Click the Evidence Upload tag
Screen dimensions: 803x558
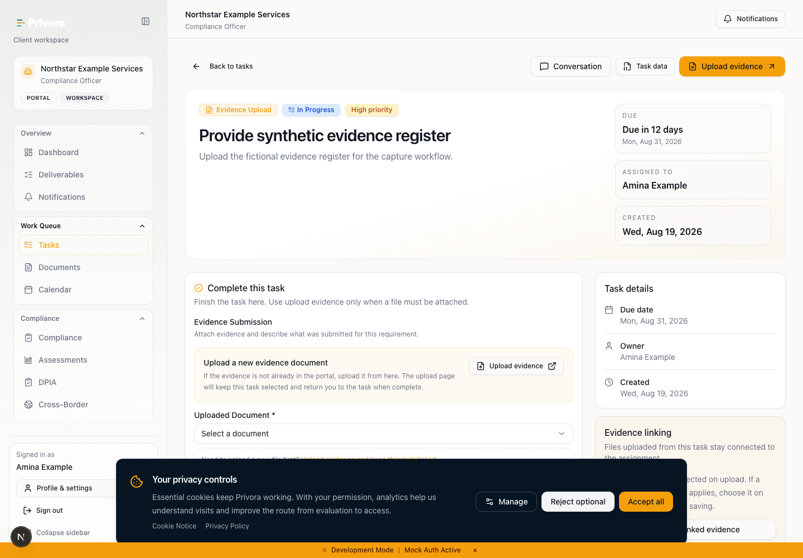click(238, 110)
